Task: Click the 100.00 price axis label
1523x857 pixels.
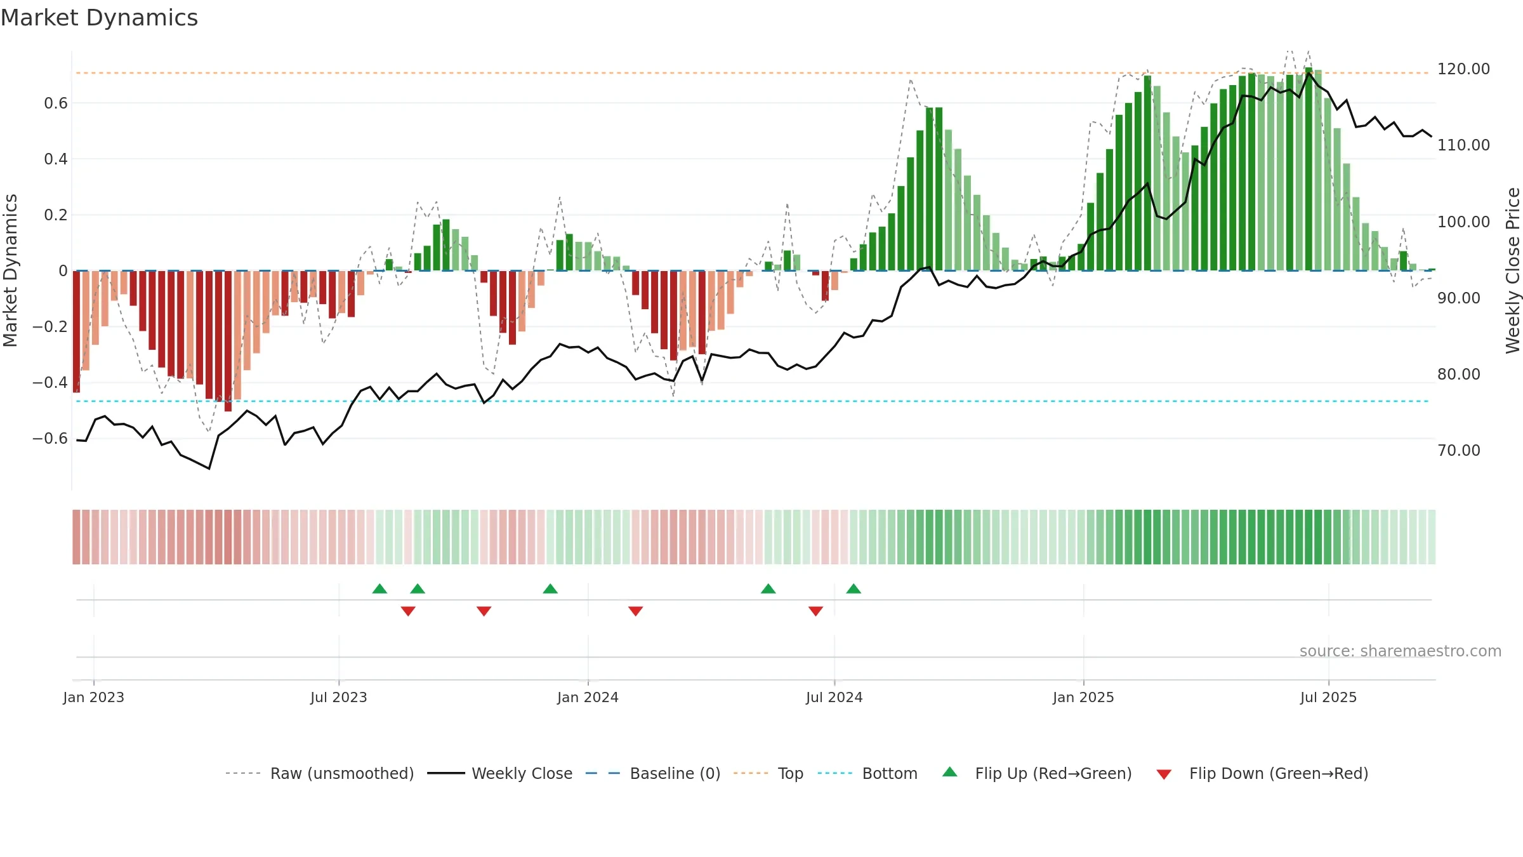Action: pos(1463,222)
